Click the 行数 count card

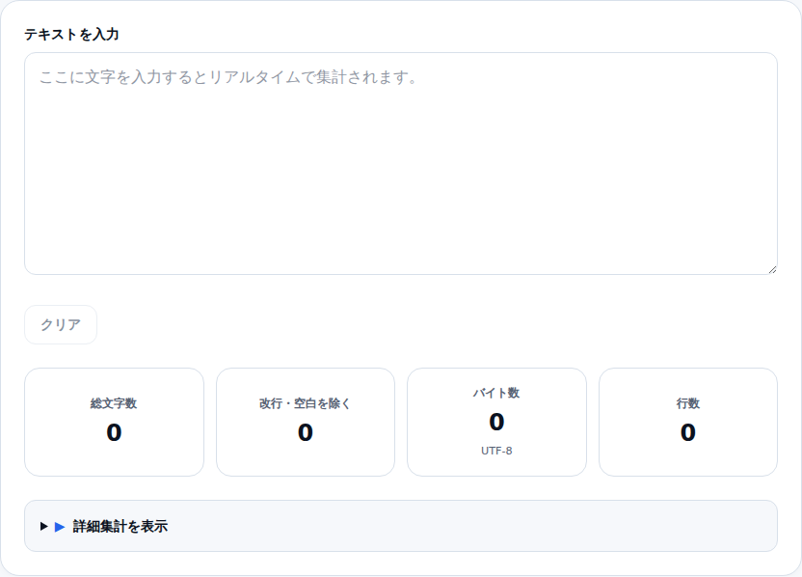pos(688,422)
